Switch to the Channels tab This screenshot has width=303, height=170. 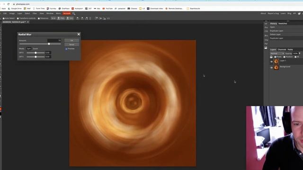point(282,50)
